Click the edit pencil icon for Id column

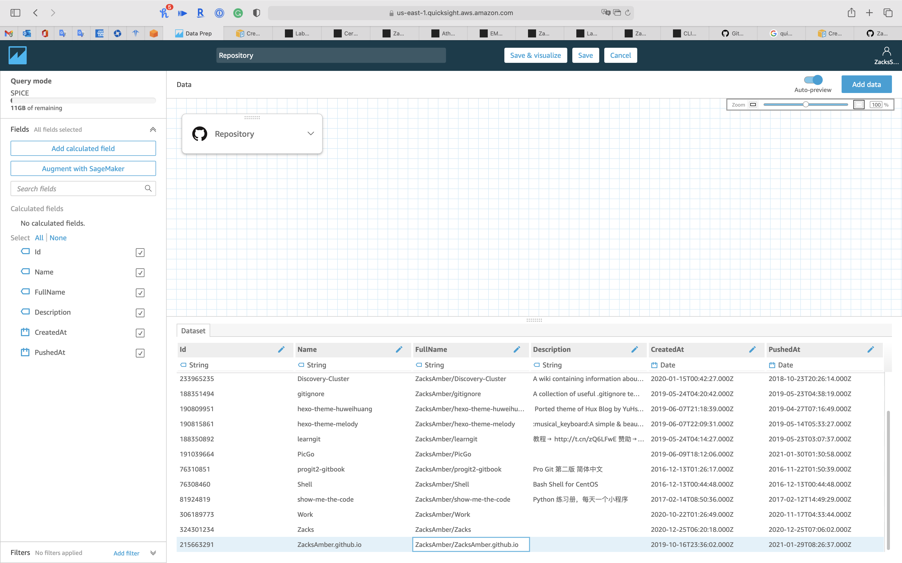[281, 349]
